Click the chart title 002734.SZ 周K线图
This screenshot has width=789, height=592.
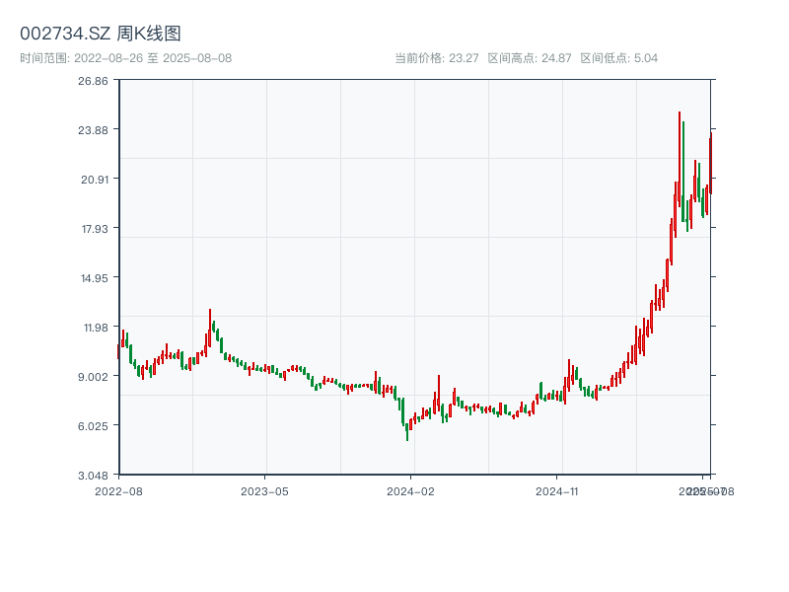click(101, 34)
